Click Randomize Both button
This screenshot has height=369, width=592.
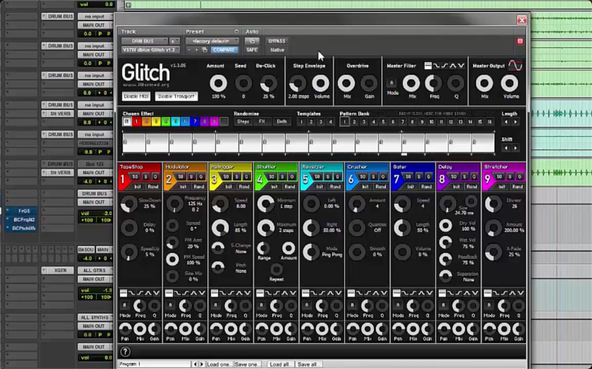coord(282,122)
